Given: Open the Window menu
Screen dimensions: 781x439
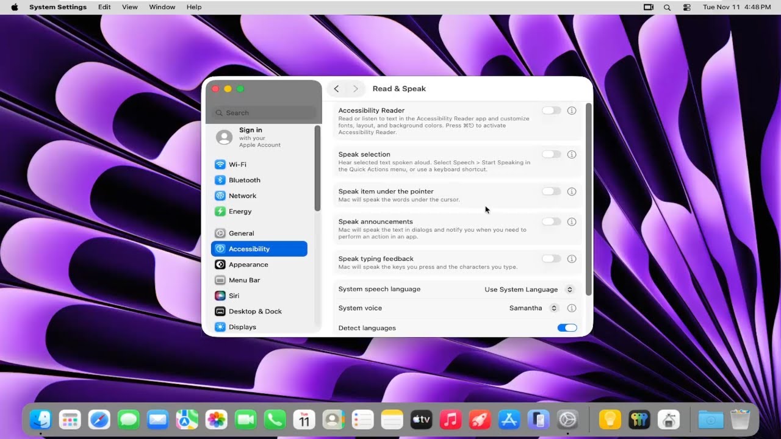Looking at the screenshot, I should (x=162, y=7).
